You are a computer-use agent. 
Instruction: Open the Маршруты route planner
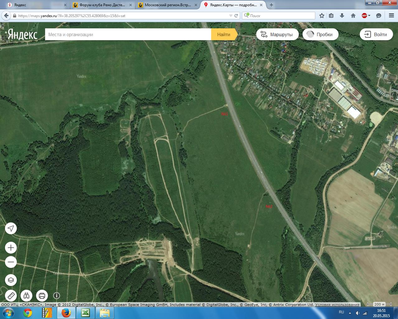(x=277, y=35)
